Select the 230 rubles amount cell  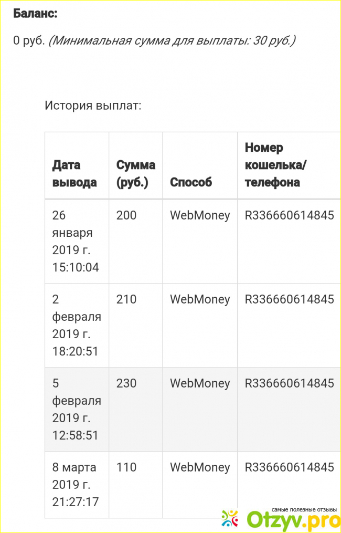tap(126, 383)
